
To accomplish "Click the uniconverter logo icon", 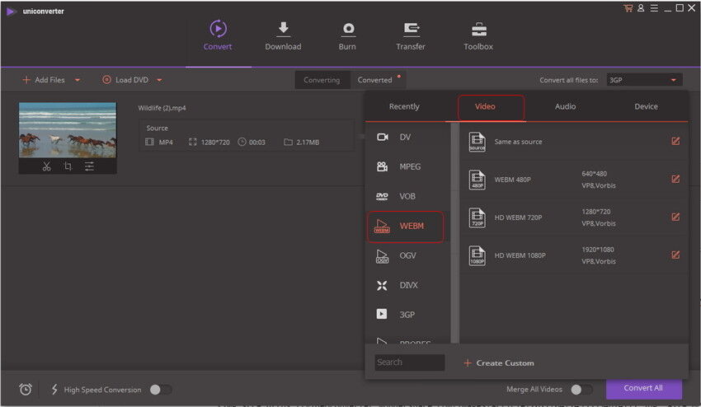I will (12, 12).
